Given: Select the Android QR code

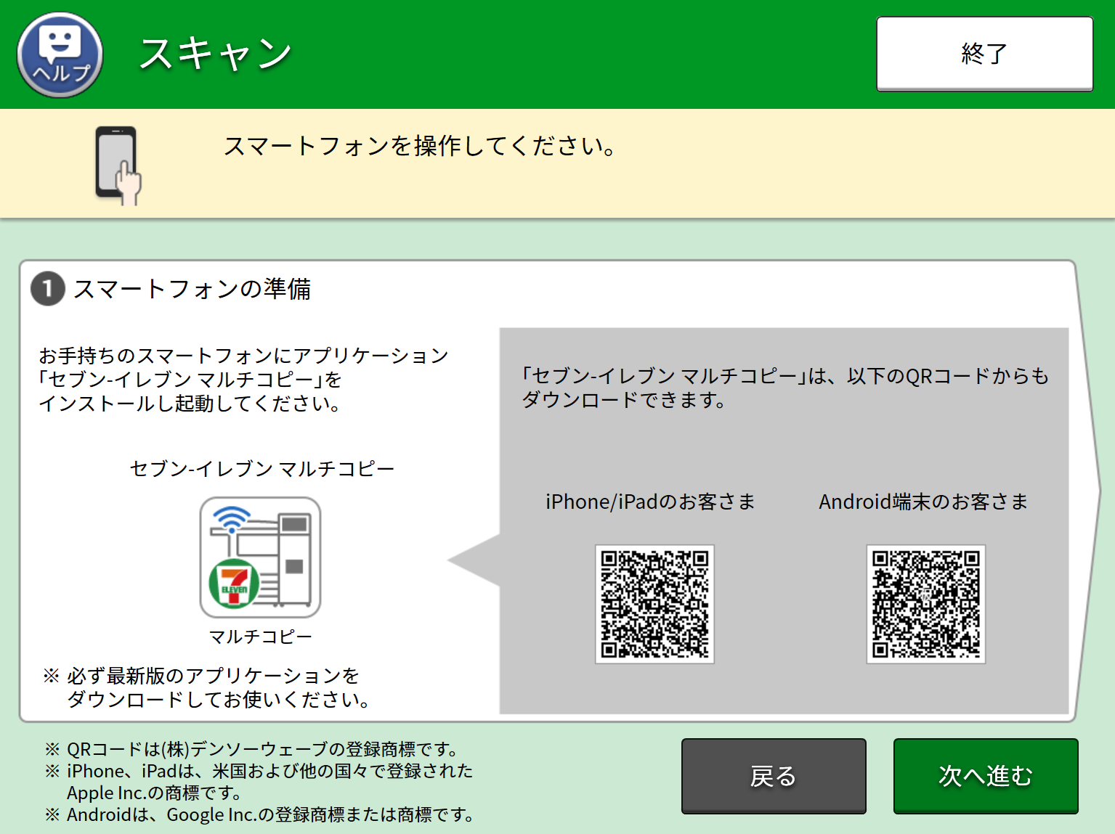Looking at the screenshot, I should click(925, 604).
